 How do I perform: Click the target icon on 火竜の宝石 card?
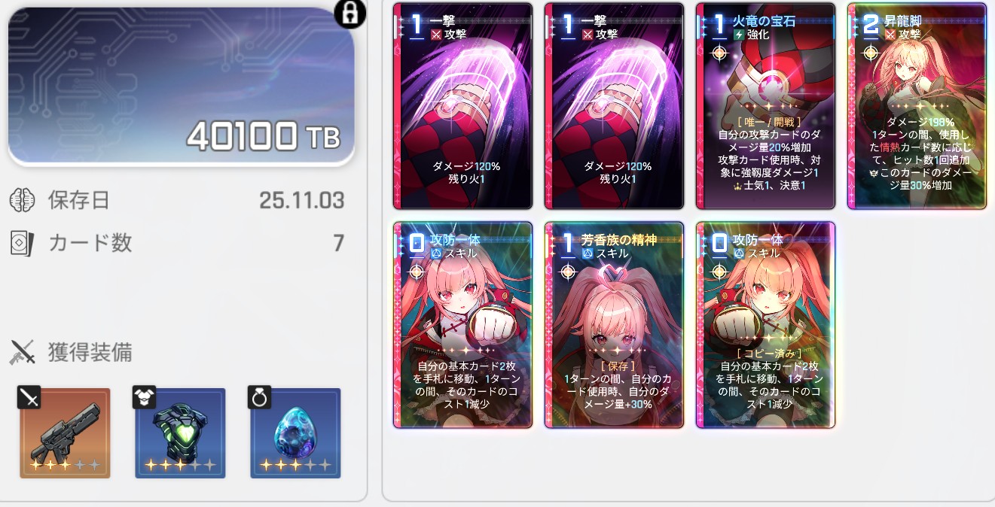[719, 53]
